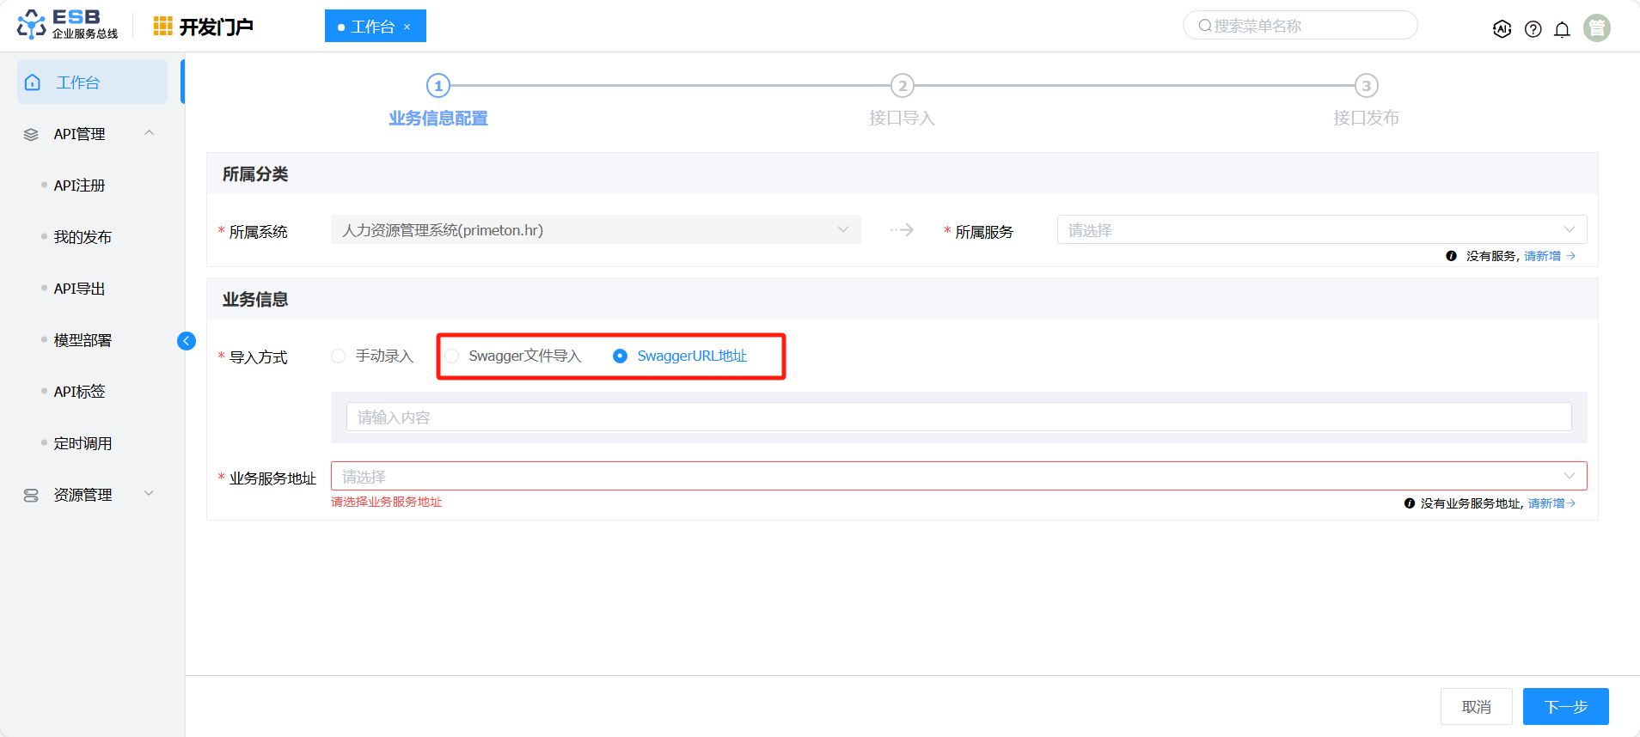Viewport: 1640px width, 737px height.
Task: Click step 1 circle for 业务信息配置
Action: [438, 86]
